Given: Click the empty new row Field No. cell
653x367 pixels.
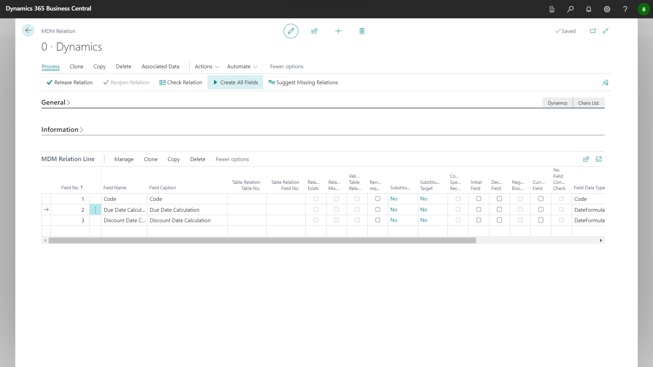Looking at the screenshot, I should click(x=70, y=231).
